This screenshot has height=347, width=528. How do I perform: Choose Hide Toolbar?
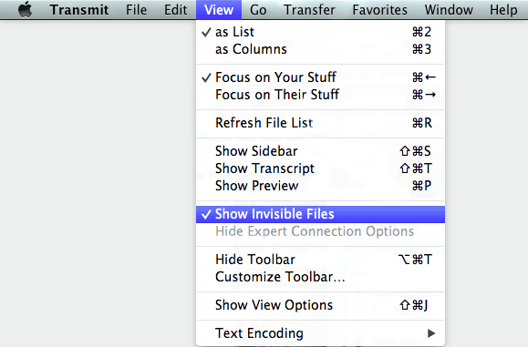click(320, 260)
